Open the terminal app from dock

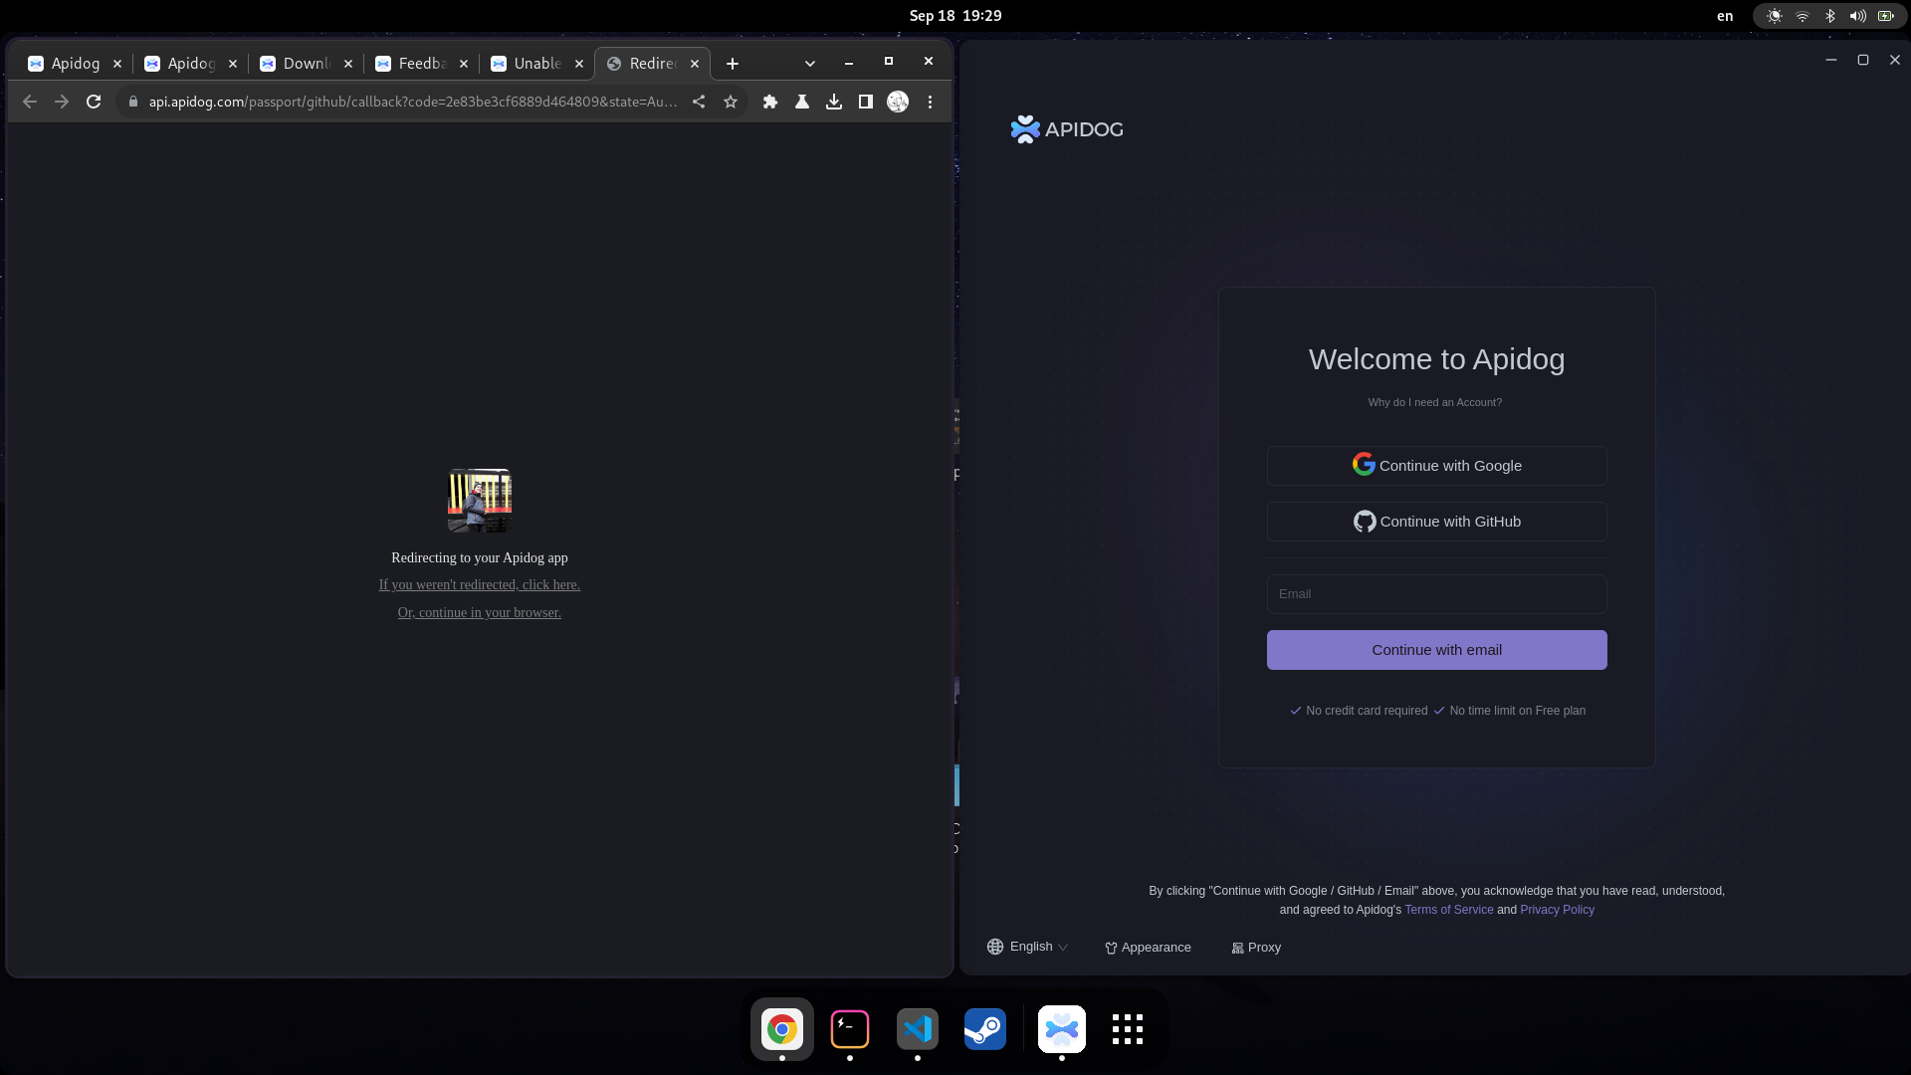pyautogui.click(x=850, y=1029)
